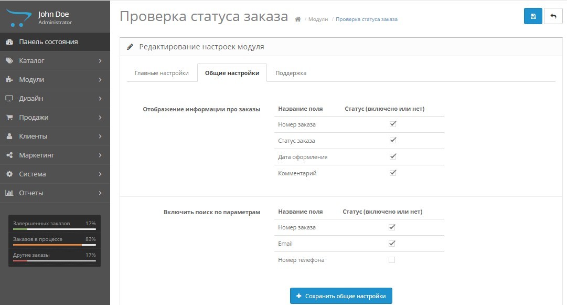Toggle the Статус заказа display checkbox

[x=393, y=140]
